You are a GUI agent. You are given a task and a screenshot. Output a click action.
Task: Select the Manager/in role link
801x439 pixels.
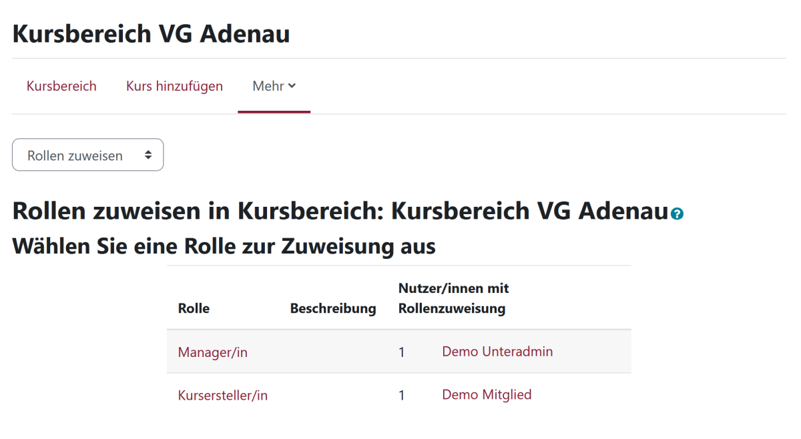[212, 352]
